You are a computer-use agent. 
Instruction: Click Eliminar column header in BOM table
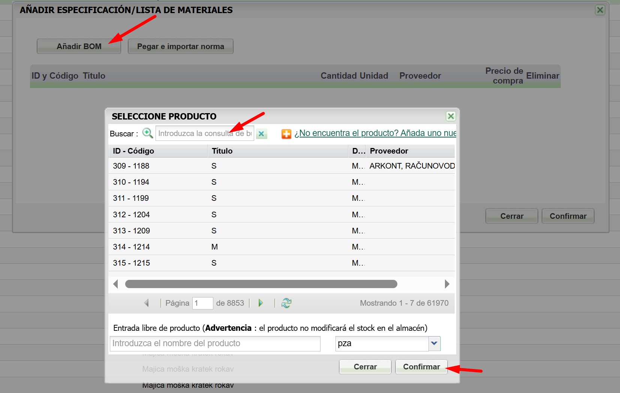click(x=542, y=76)
